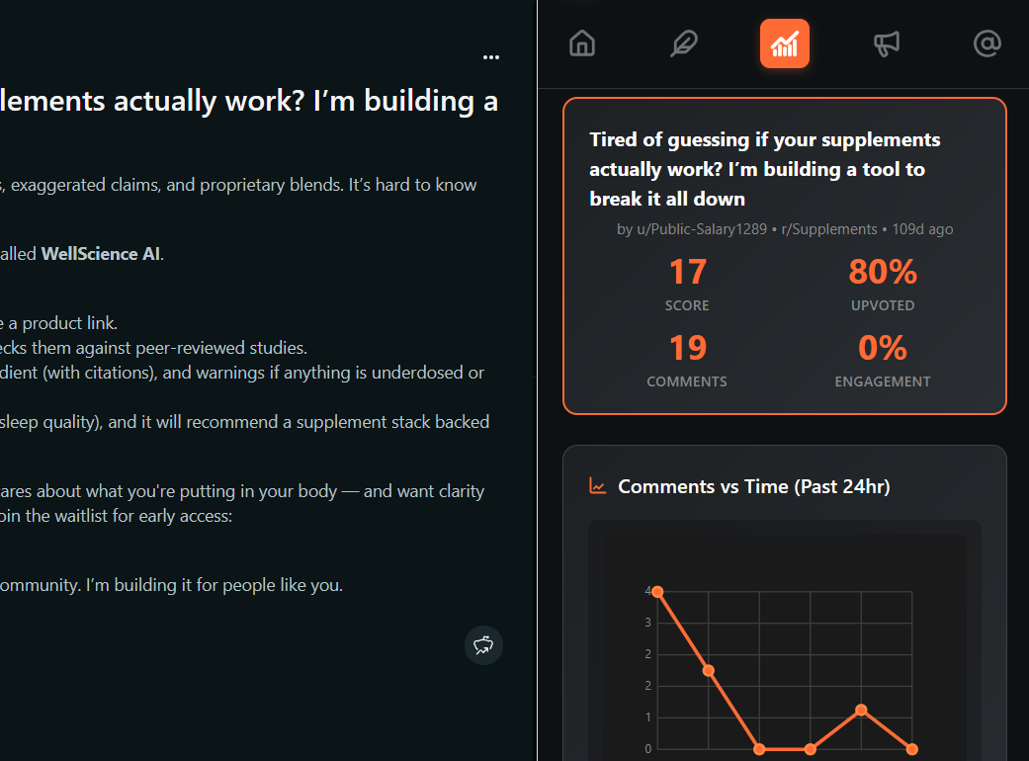Open the megaphone promotion icon
The image size is (1029, 761).
pyautogui.click(x=886, y=43)
